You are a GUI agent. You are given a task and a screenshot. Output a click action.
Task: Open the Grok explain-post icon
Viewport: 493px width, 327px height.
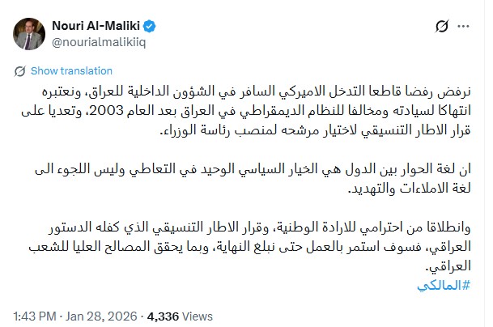point(441,28)
